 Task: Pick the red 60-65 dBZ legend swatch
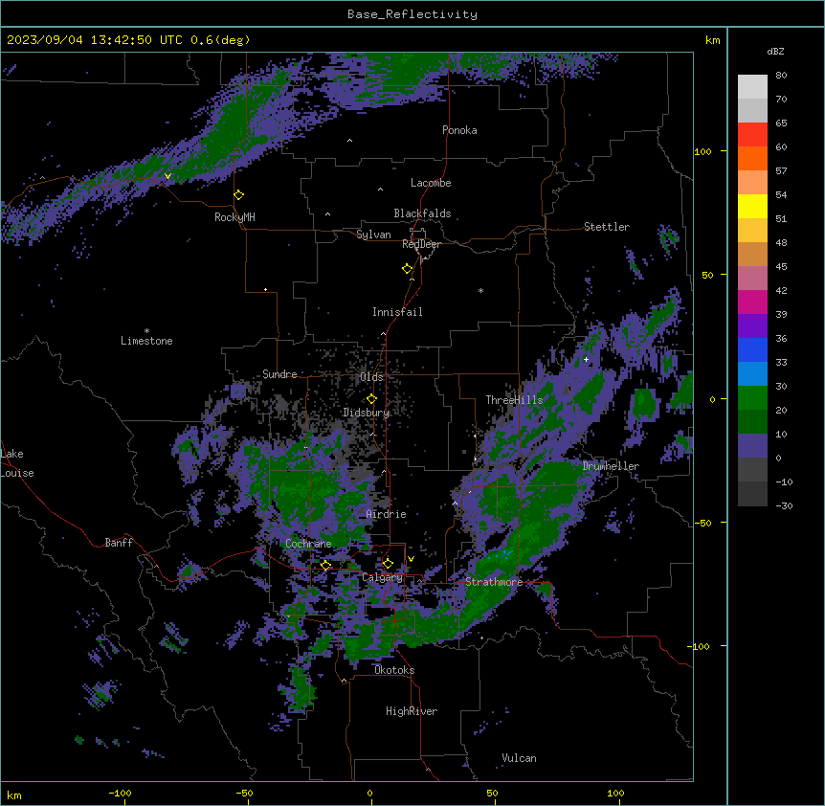752,135
